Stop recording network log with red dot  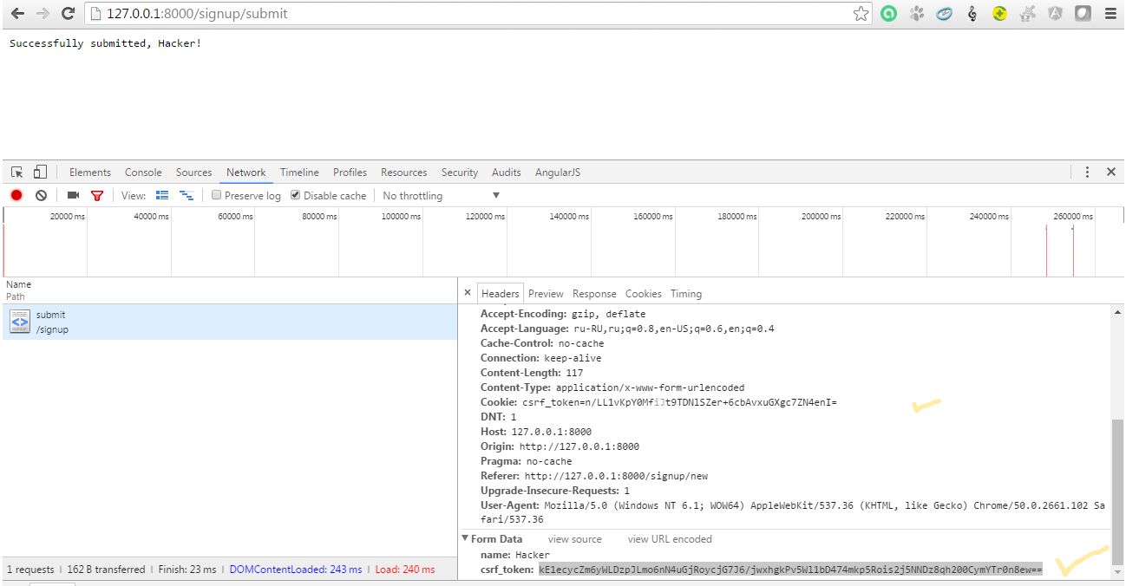point(16,195)
